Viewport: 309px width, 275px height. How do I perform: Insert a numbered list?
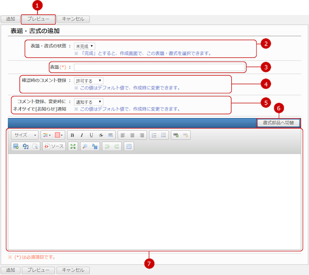154,135
